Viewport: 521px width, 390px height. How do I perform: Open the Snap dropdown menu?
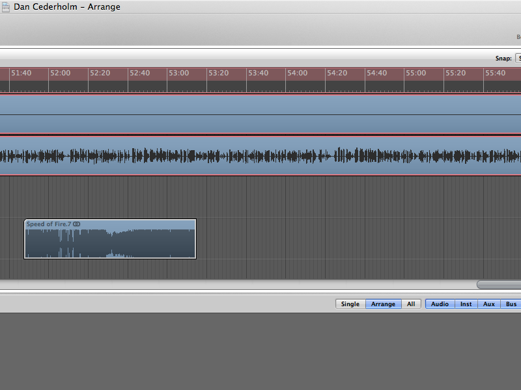(518, 58)
